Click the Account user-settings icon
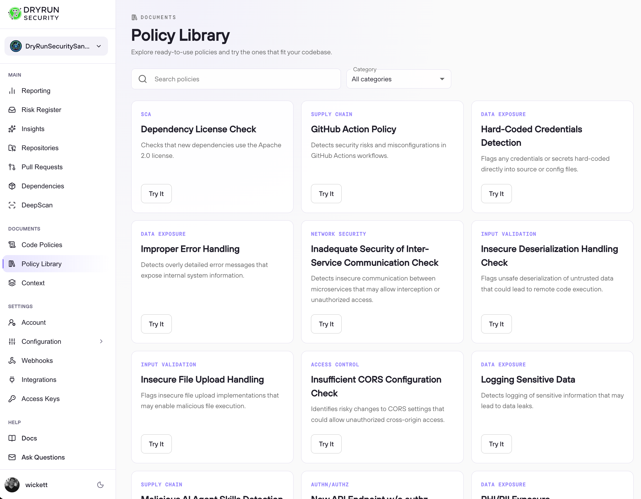Image resolution: width=641 pixels, height=499 pixels. tap(12, 323)
